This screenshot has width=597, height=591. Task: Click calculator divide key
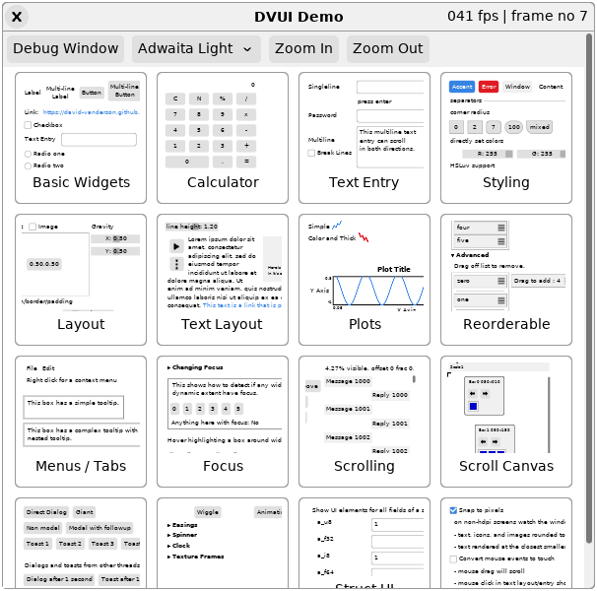coord(246,98)
